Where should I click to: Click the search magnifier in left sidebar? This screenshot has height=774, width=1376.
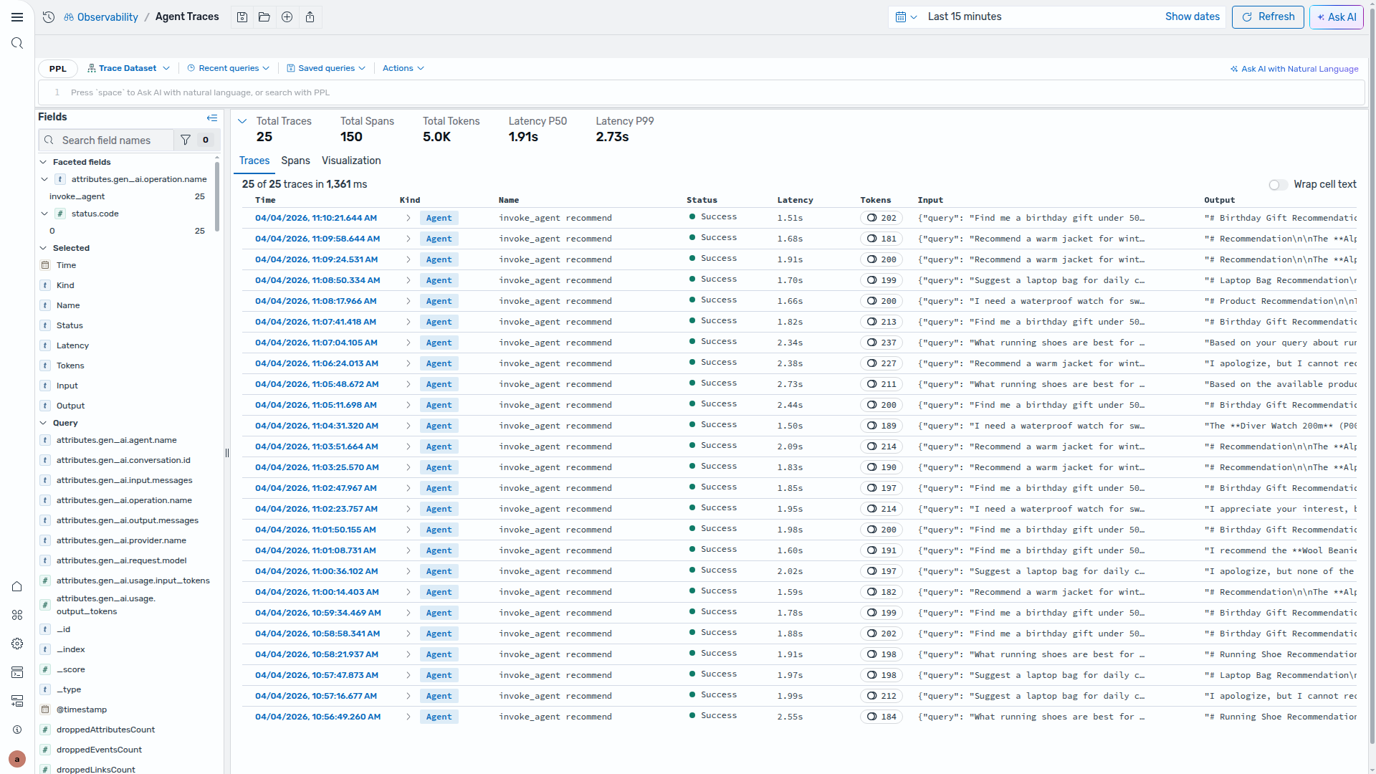[x=17, y=44]
